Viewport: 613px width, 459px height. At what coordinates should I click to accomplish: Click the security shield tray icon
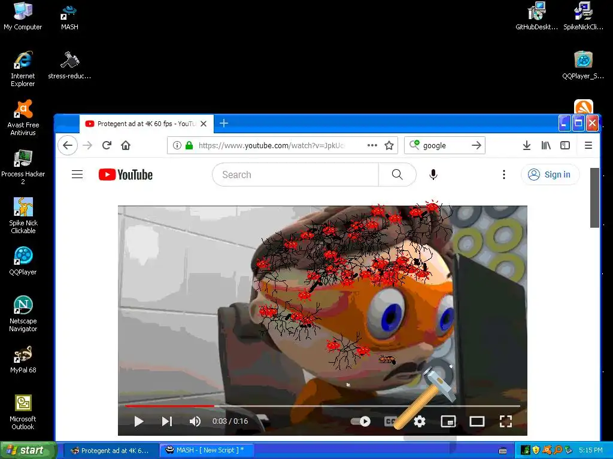(x=536, y=451)
